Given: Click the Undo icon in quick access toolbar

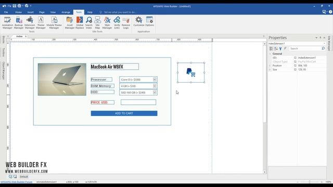Looking at the screenshot, I should 4,6.
